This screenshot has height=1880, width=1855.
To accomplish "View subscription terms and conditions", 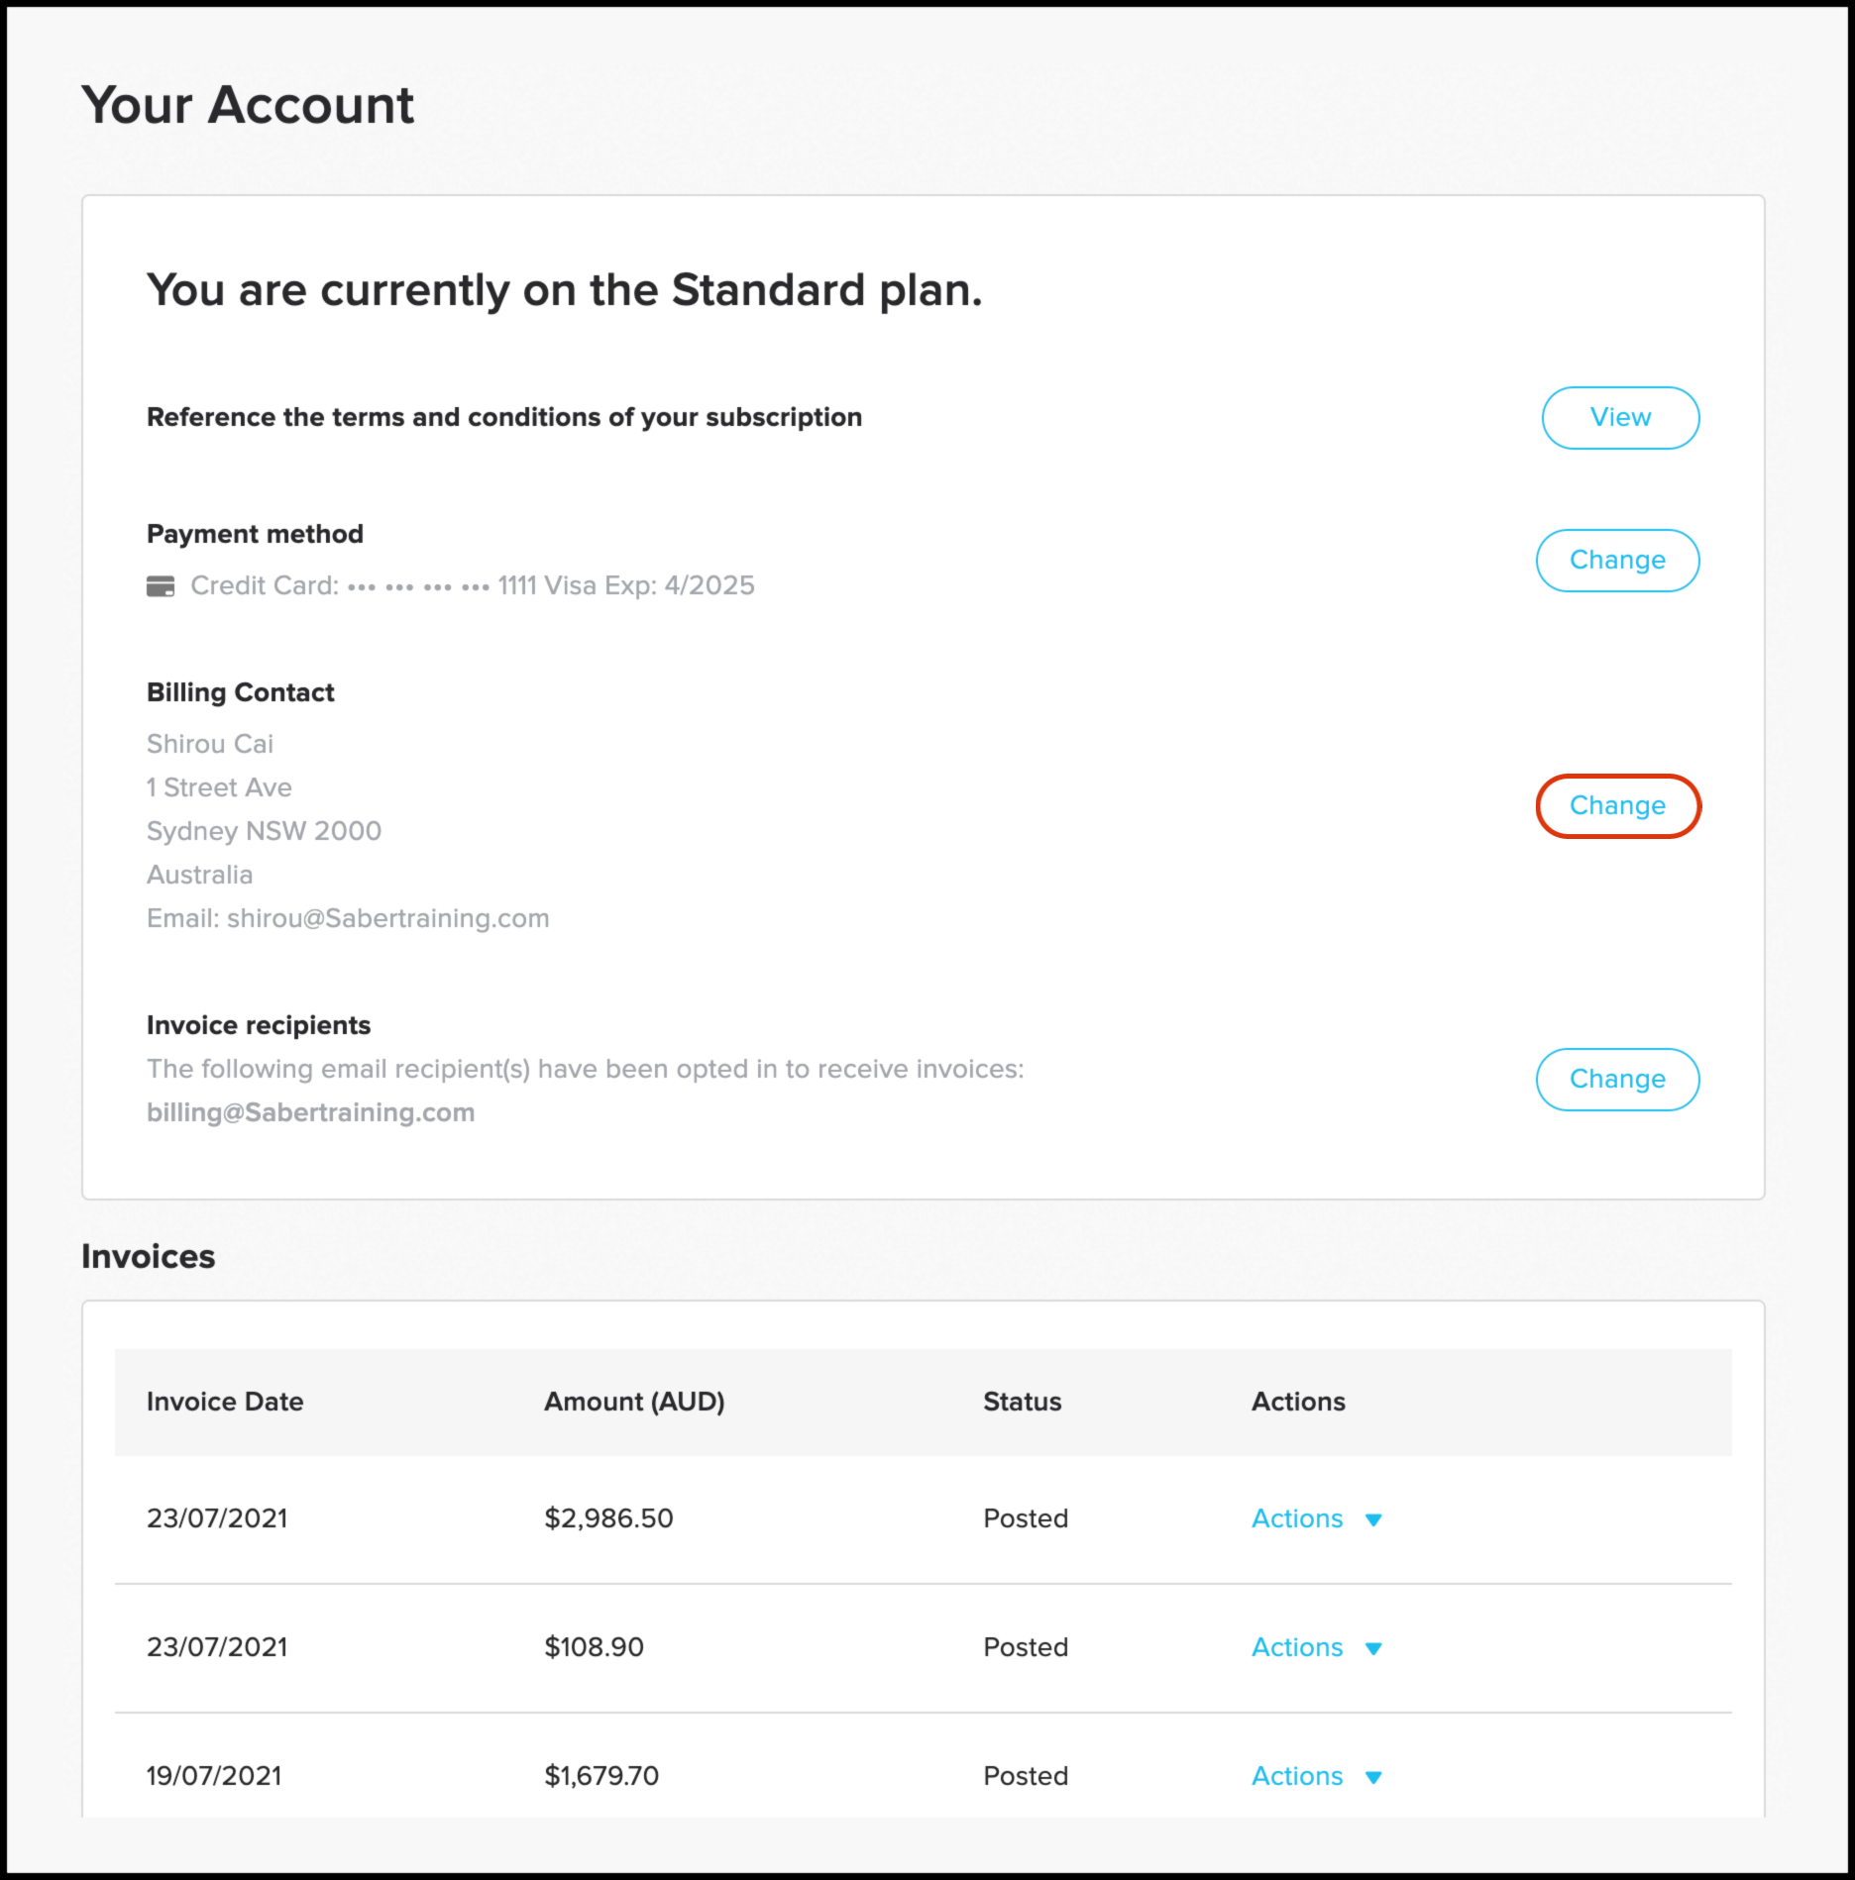I will pyautogui.click(x=1620, y=418).
